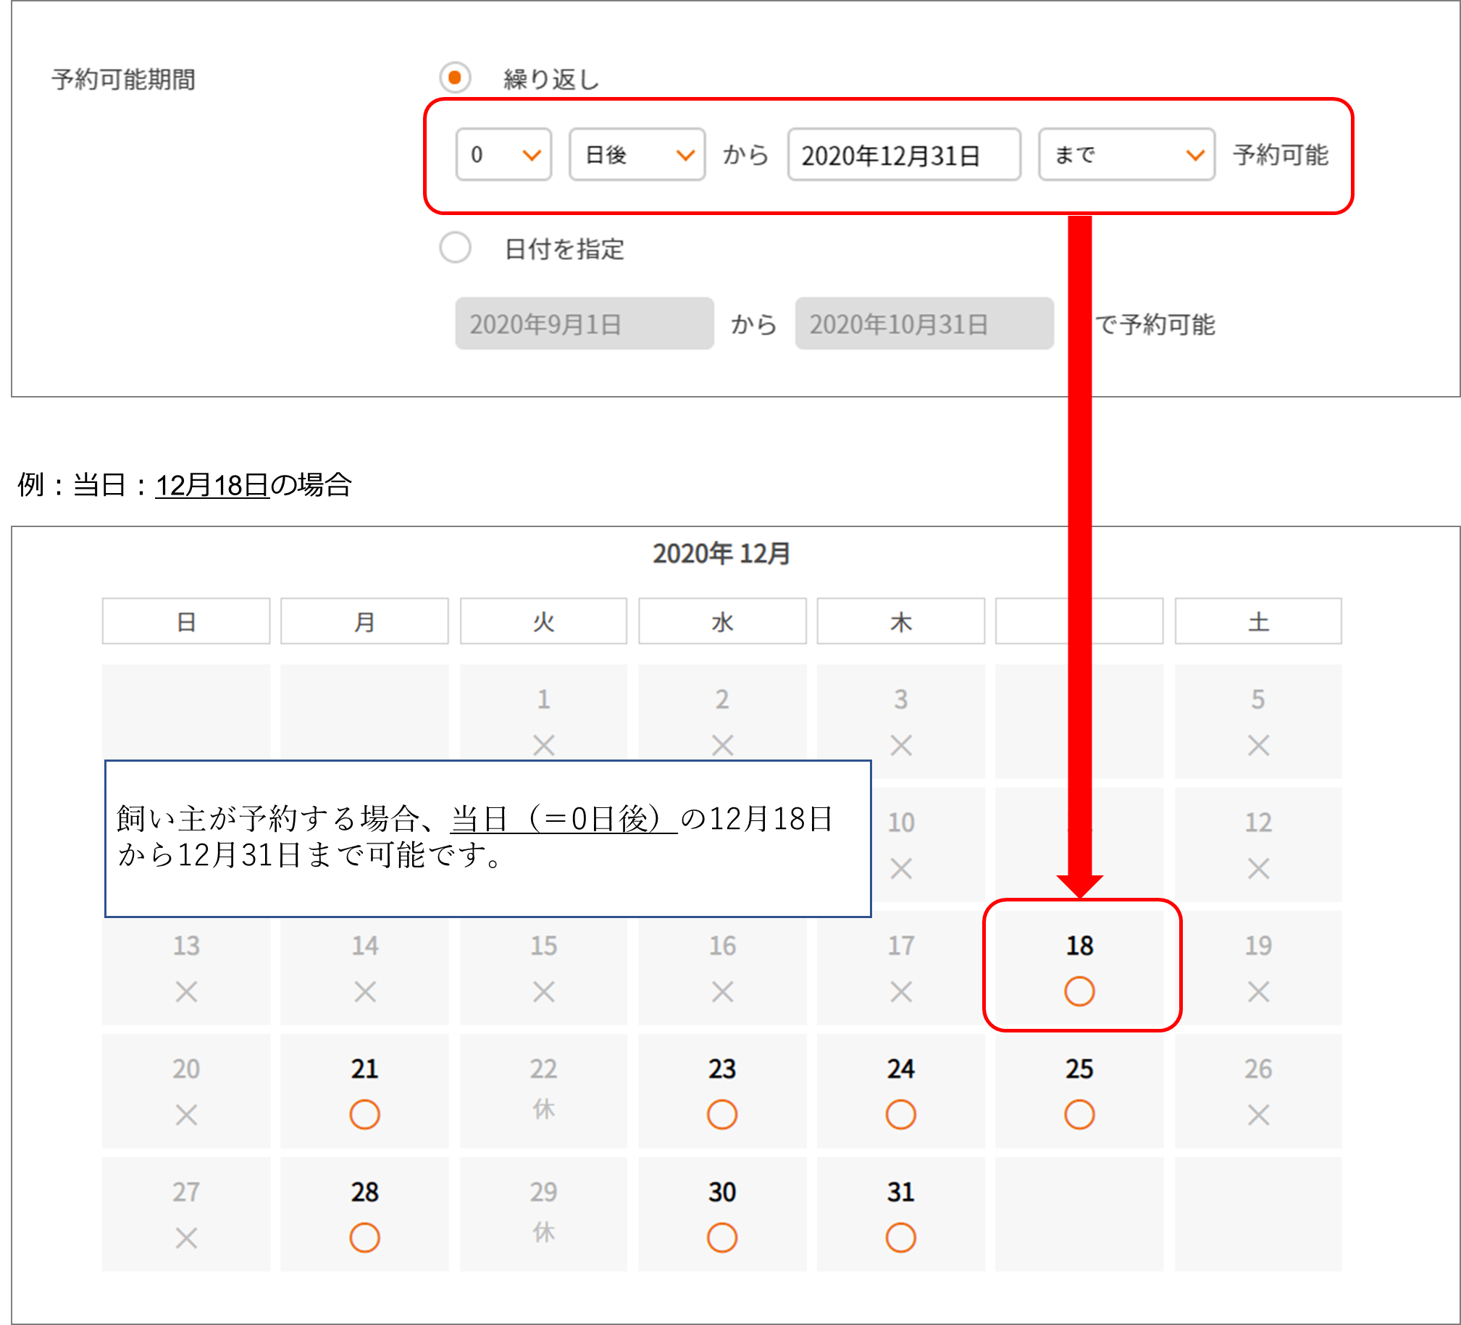
Task: Click the 土 weekday header
Action: coord(1258,621)
